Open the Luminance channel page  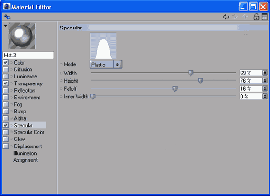(x=26, y=77)
